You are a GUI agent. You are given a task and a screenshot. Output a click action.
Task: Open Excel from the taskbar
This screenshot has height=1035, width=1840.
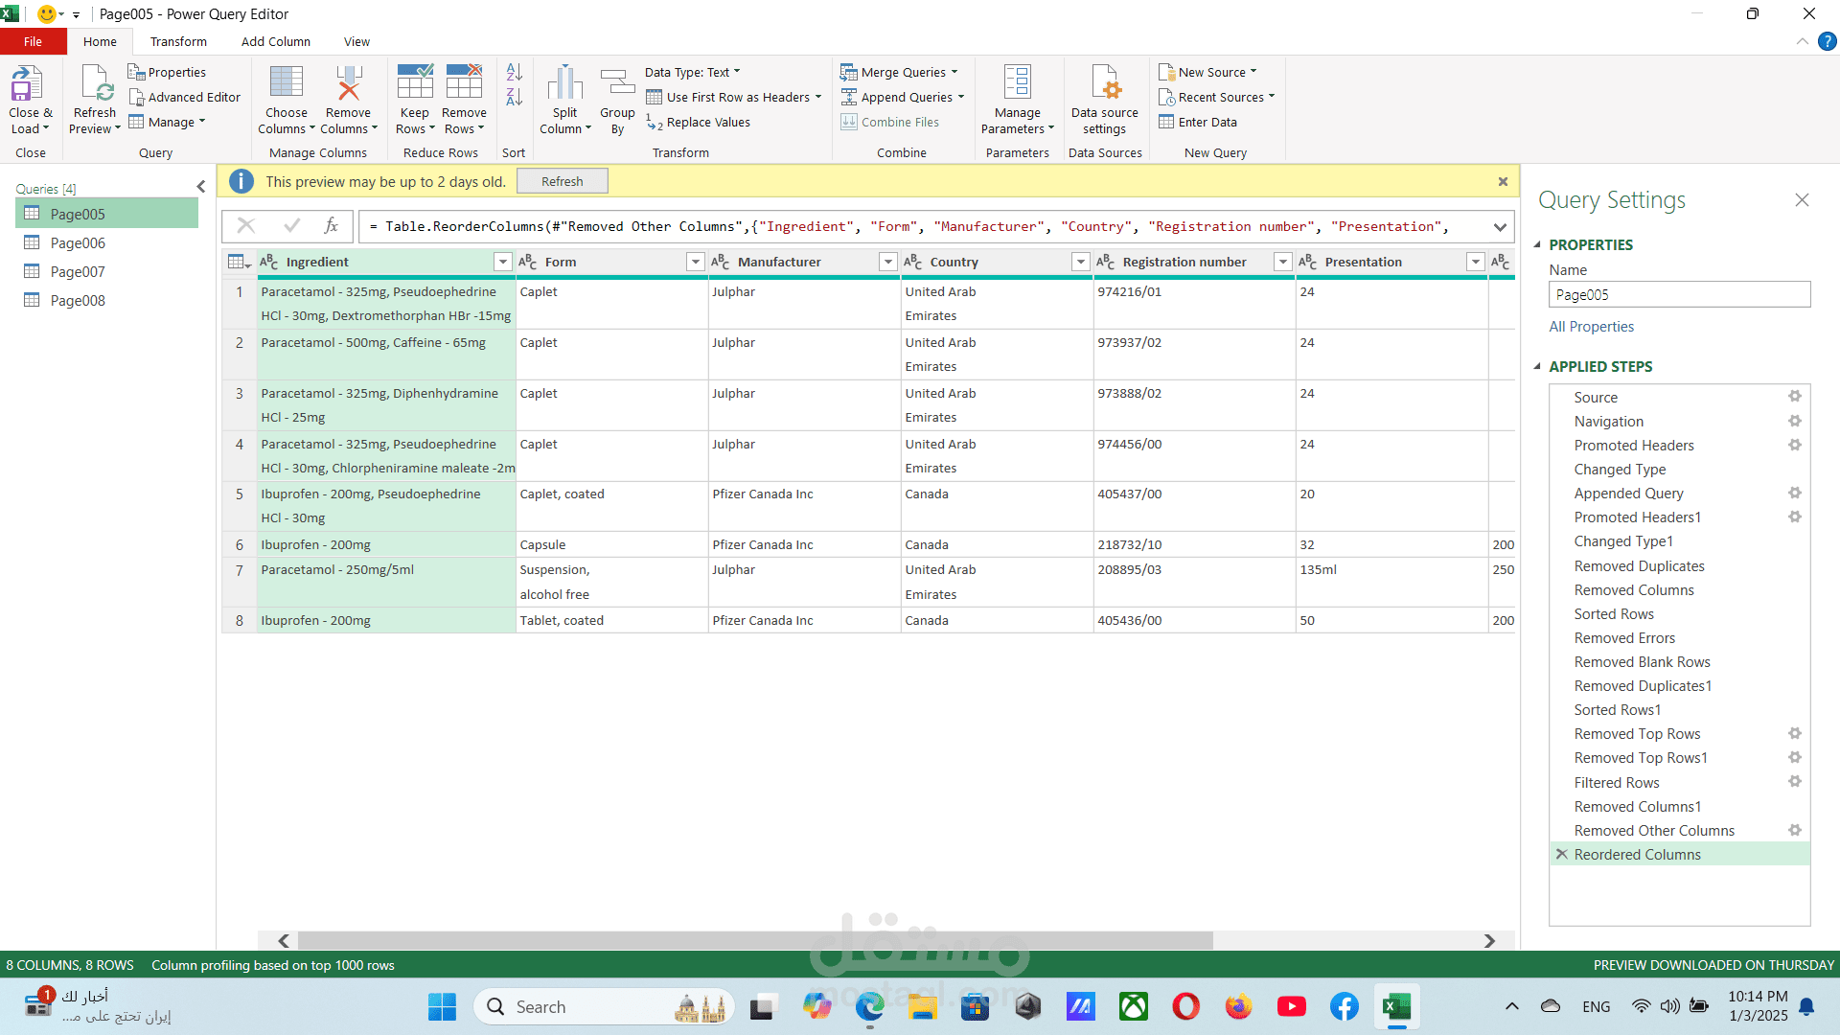tap(1396, 1006)
